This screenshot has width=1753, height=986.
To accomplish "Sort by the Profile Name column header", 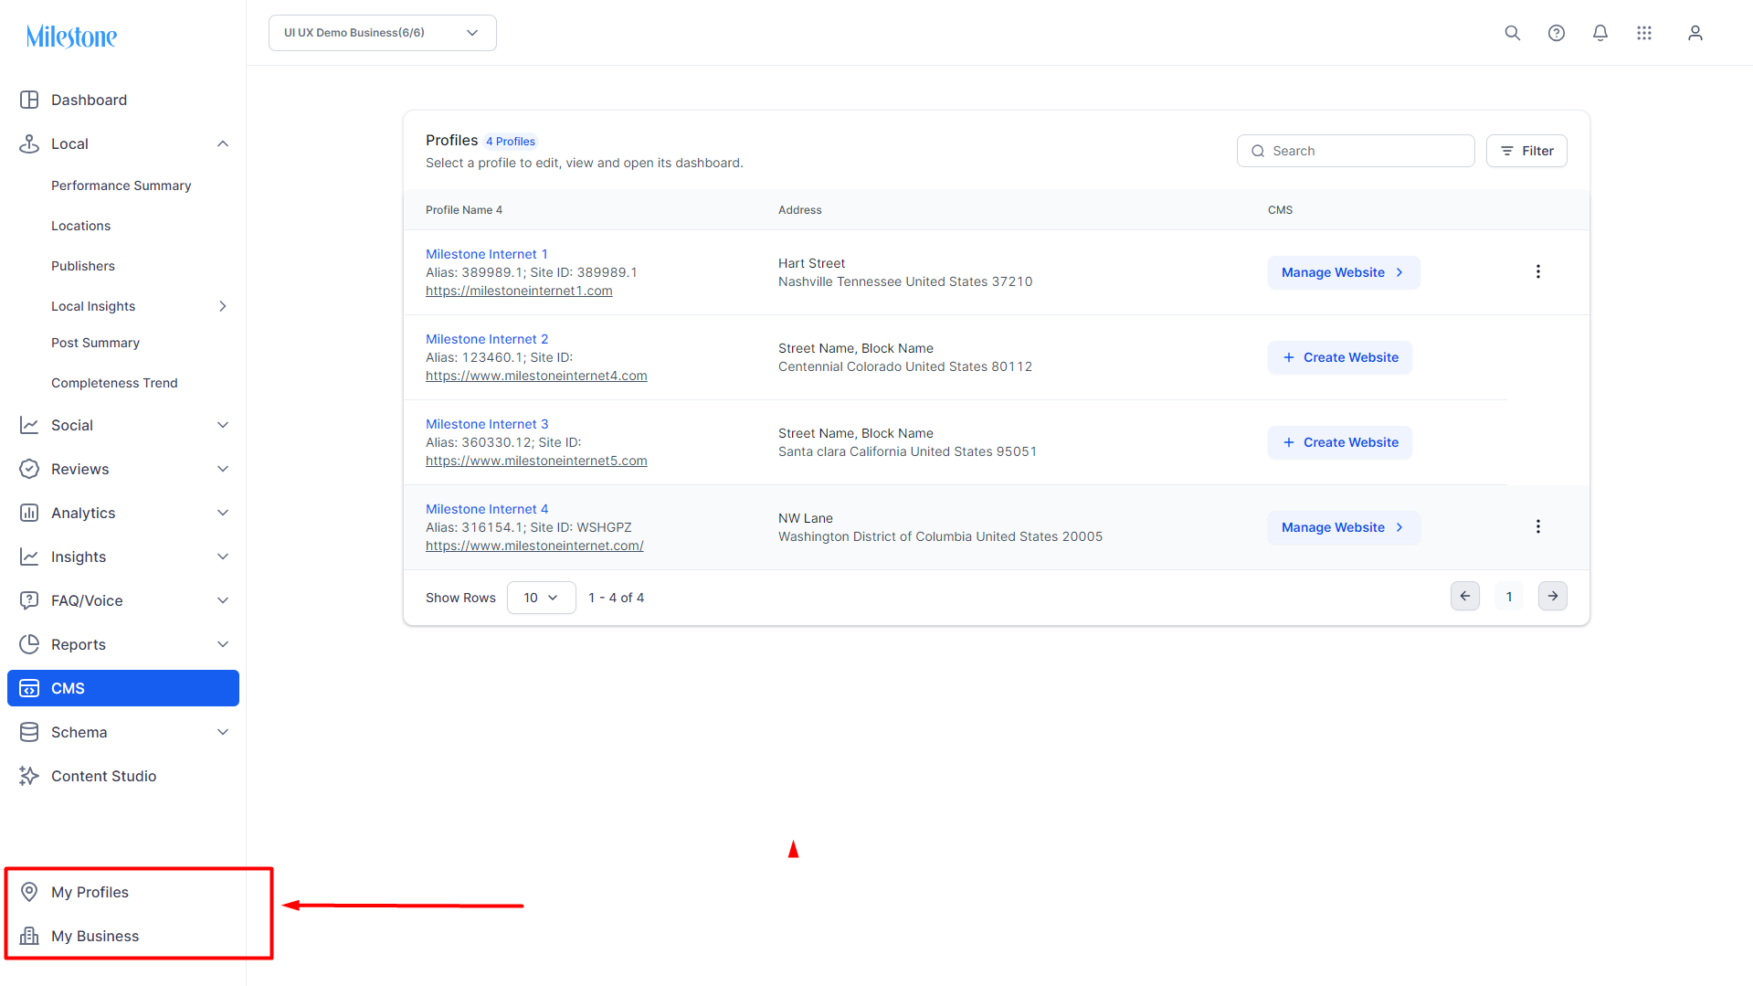I will click(x=464, y=210).
